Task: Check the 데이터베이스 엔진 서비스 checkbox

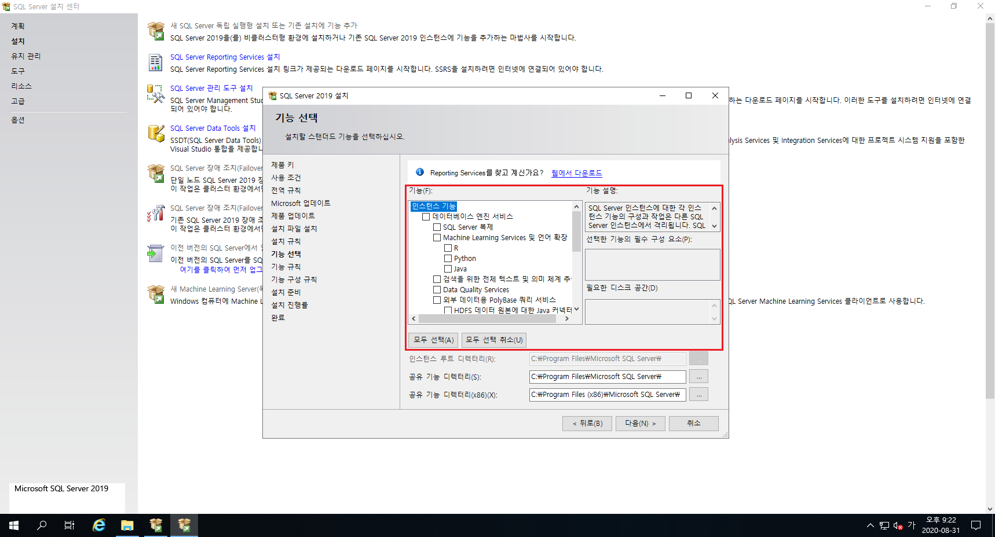Action: pyautogui.click(x=426, y=216)
